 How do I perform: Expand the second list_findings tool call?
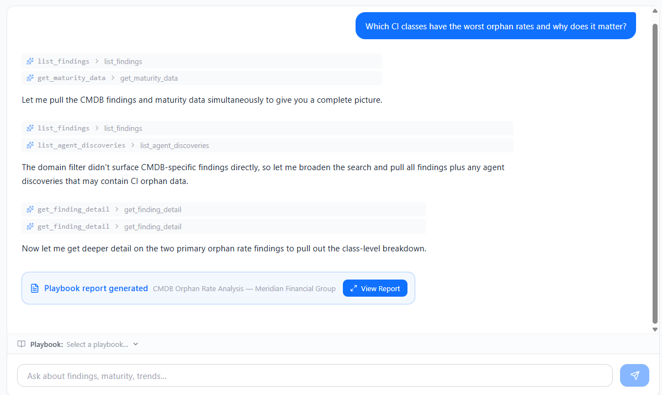pos(97,128)
